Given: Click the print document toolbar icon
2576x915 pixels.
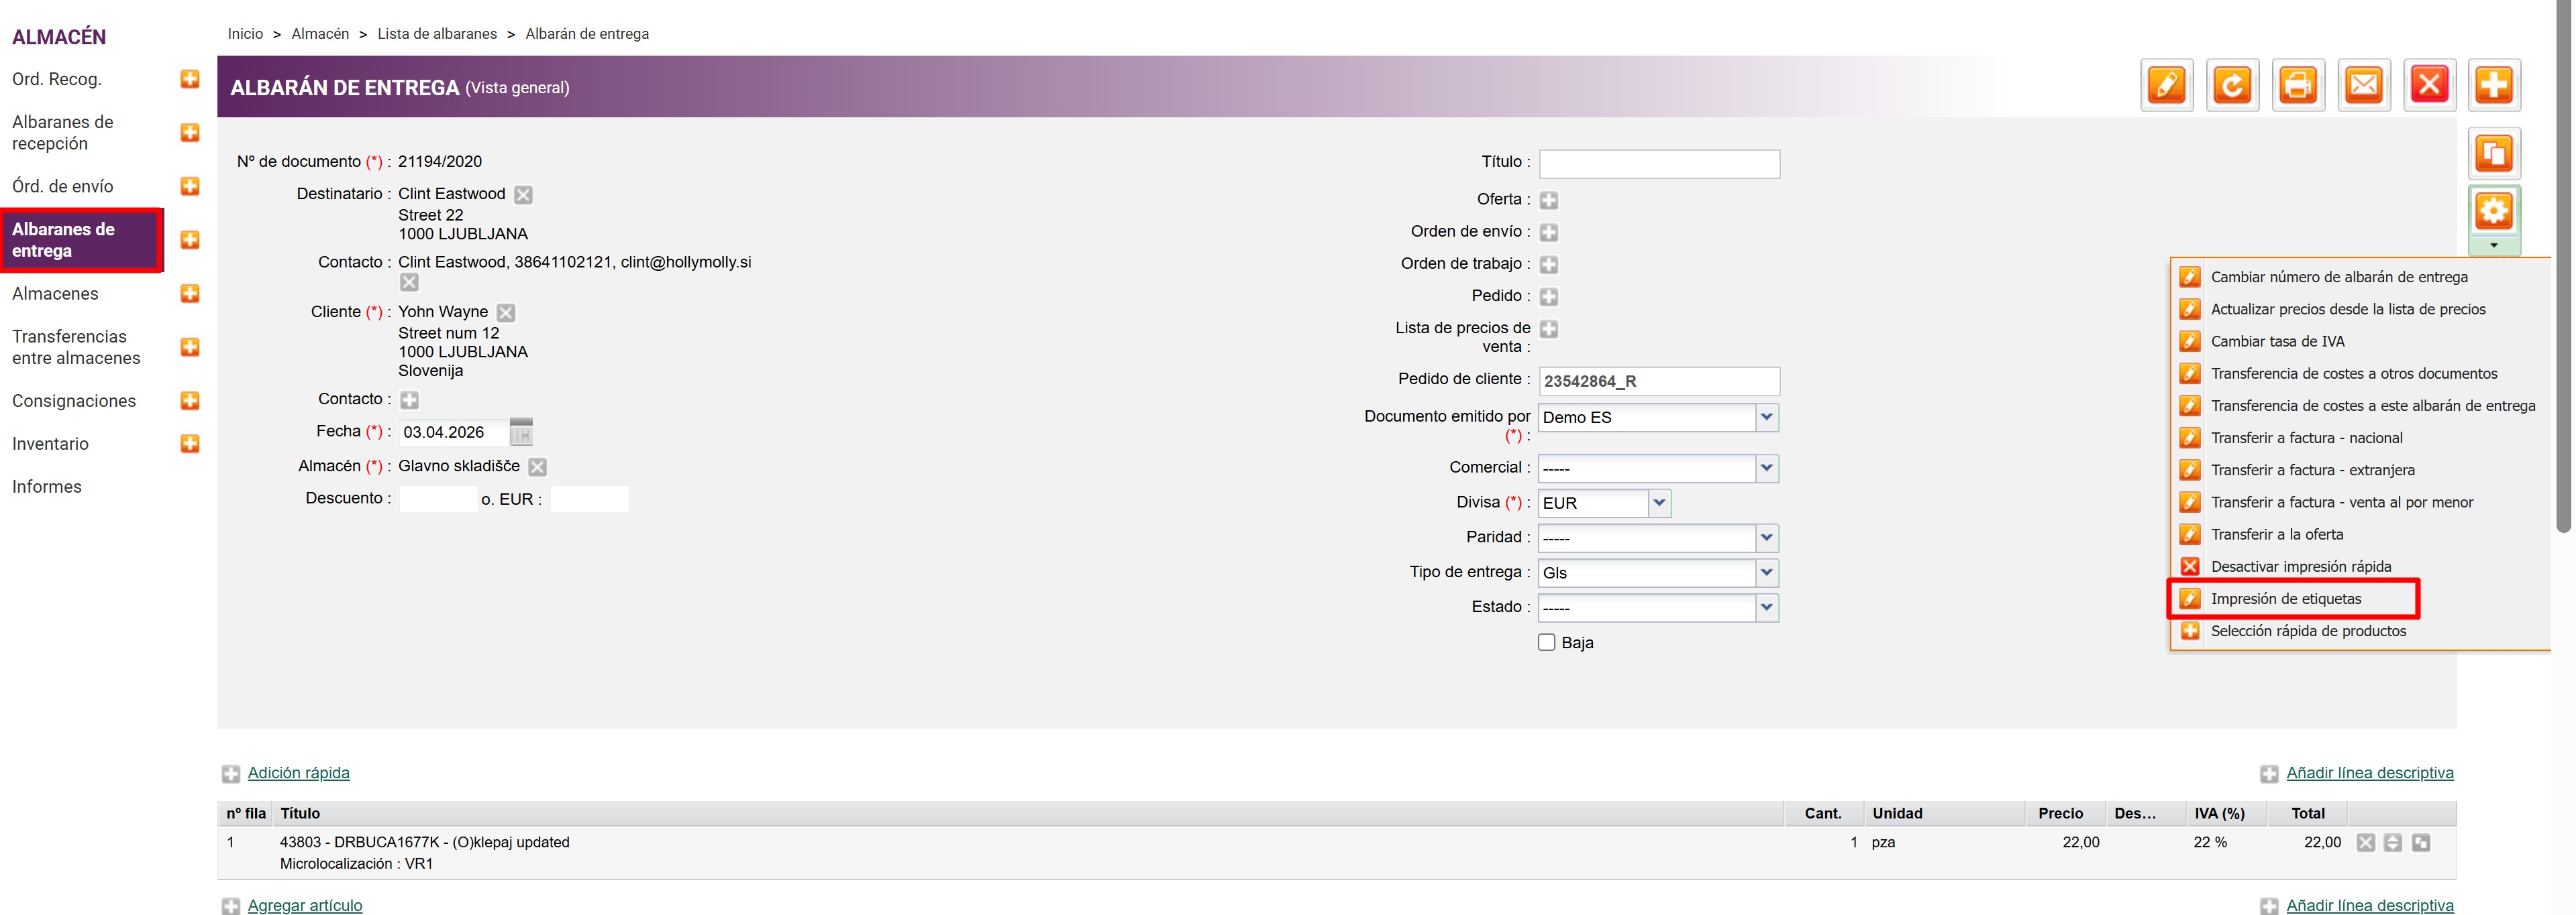Looking at the screenshot, I should tap(2298, 85).
